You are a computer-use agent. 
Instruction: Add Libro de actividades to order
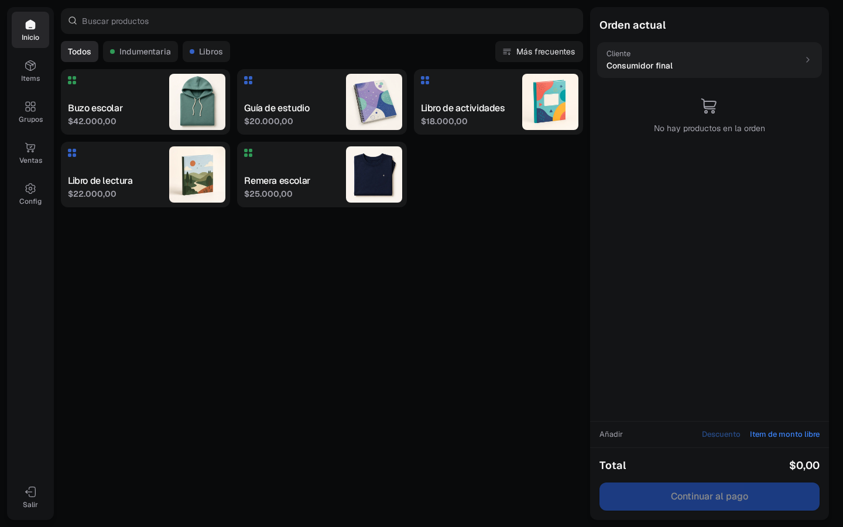point(498,102)
